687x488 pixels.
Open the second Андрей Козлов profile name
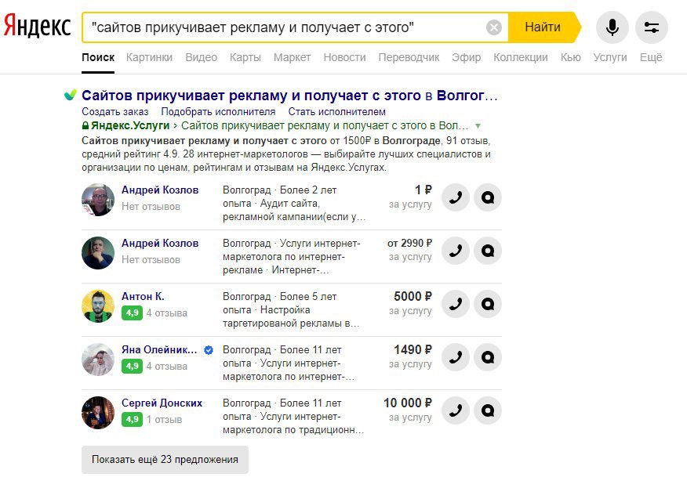coord(160,244)
